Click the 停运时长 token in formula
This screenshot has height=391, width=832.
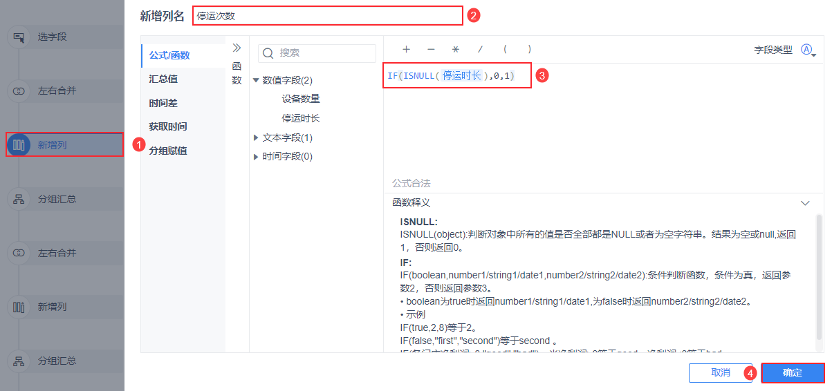coord(462,75)
